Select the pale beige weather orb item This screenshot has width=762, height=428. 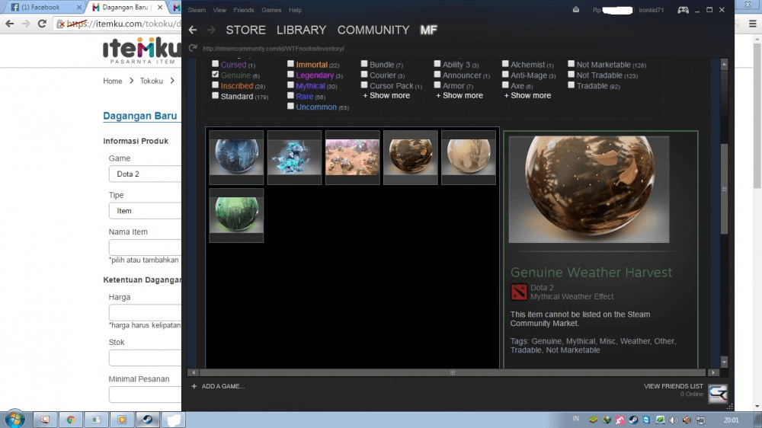469,157
